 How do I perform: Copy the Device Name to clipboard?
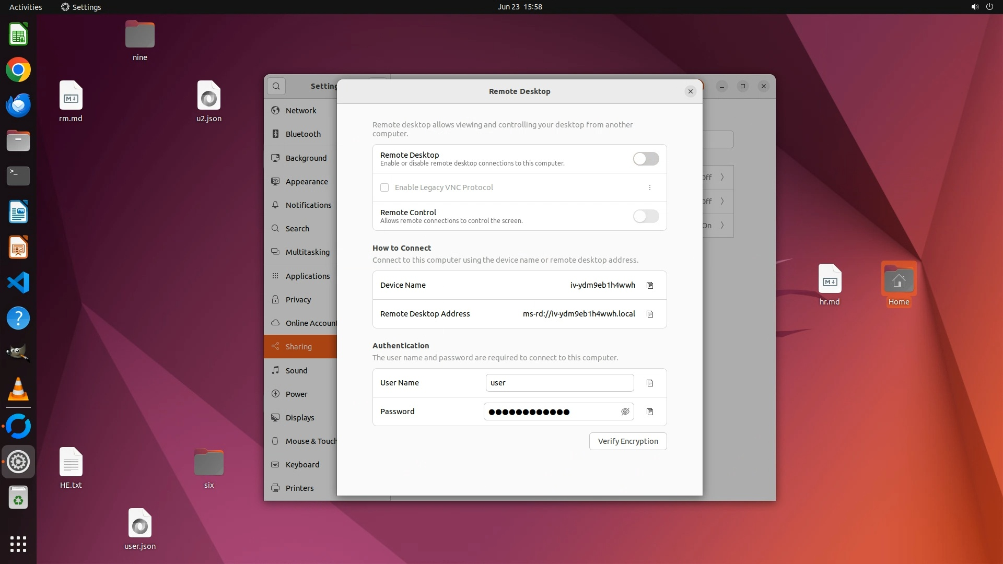click(650, 285)
